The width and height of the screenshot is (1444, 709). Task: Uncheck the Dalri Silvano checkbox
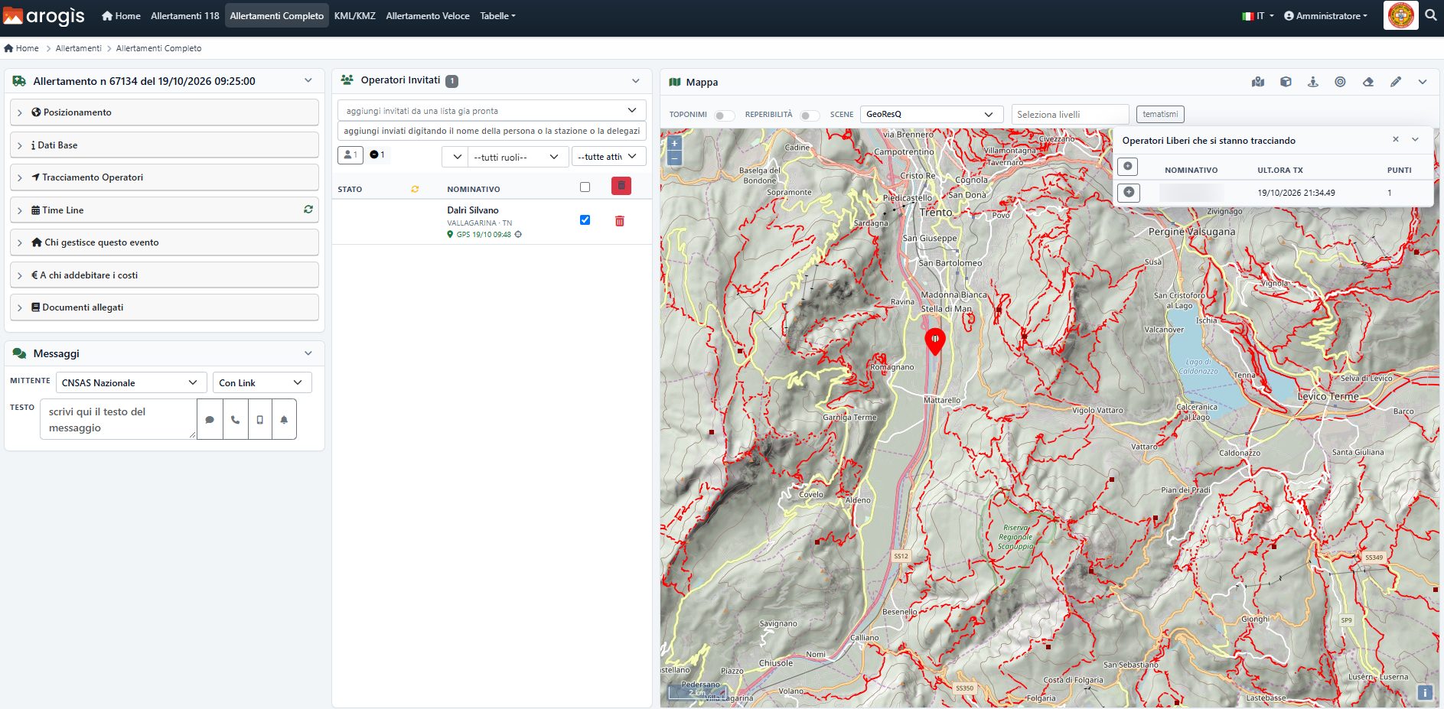pyautogui.click(x=585, y=220)
